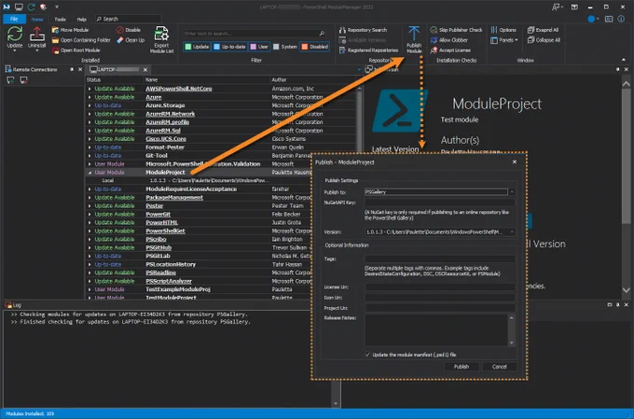
Task: Open Repository Search
Action: click(x=363, y=30)
